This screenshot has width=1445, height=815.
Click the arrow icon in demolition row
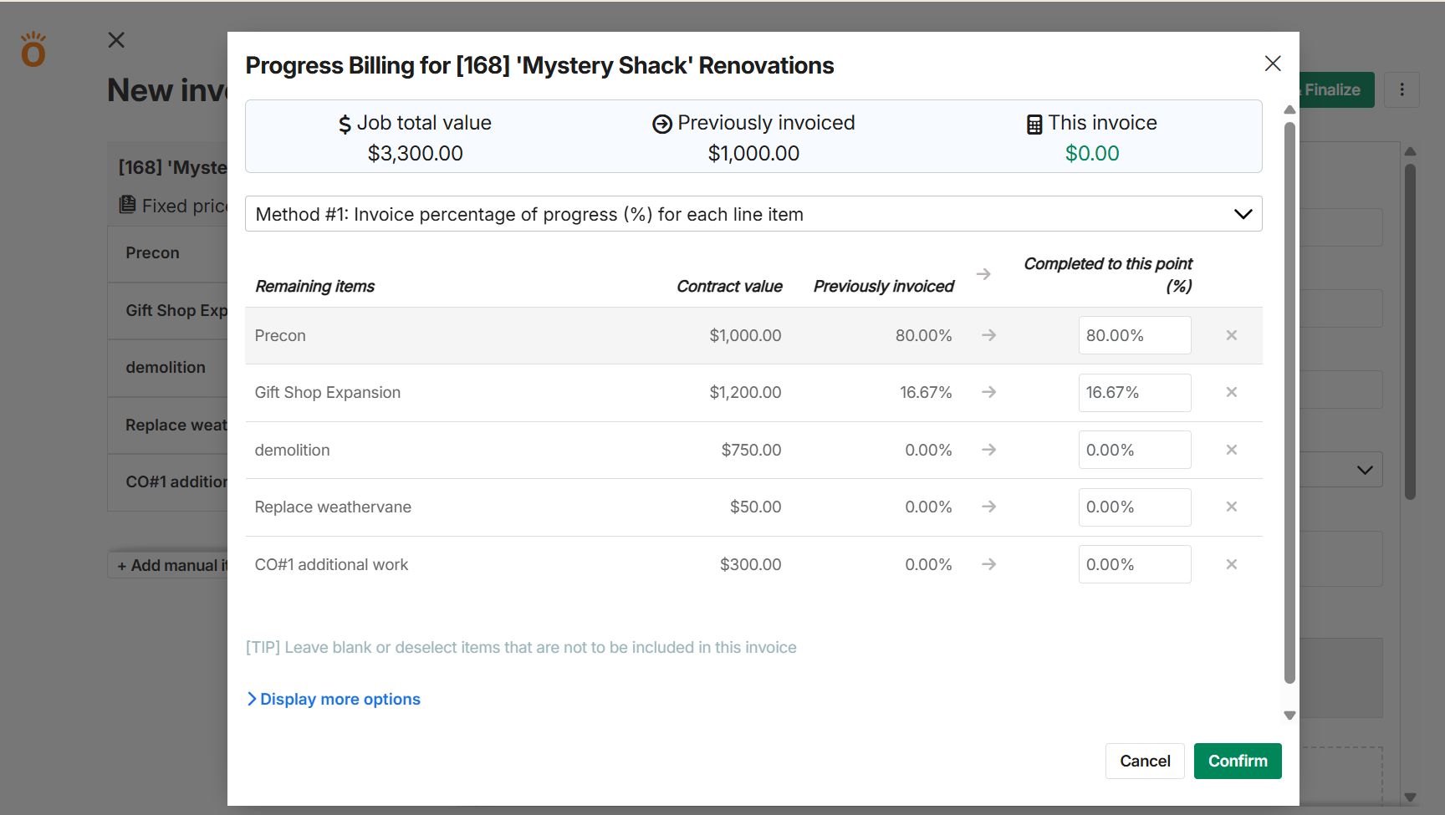click(989, 450)
